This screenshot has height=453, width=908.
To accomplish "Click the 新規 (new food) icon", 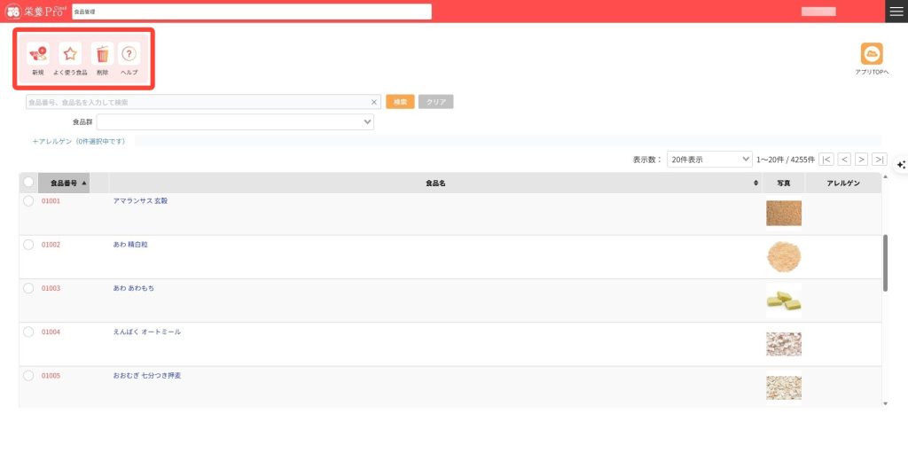I will [x=37, y=54].
